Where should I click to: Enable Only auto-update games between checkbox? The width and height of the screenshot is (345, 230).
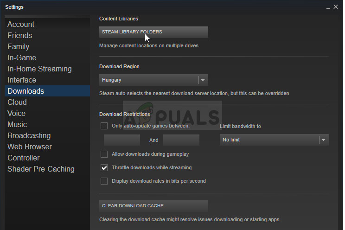(104, 126)
